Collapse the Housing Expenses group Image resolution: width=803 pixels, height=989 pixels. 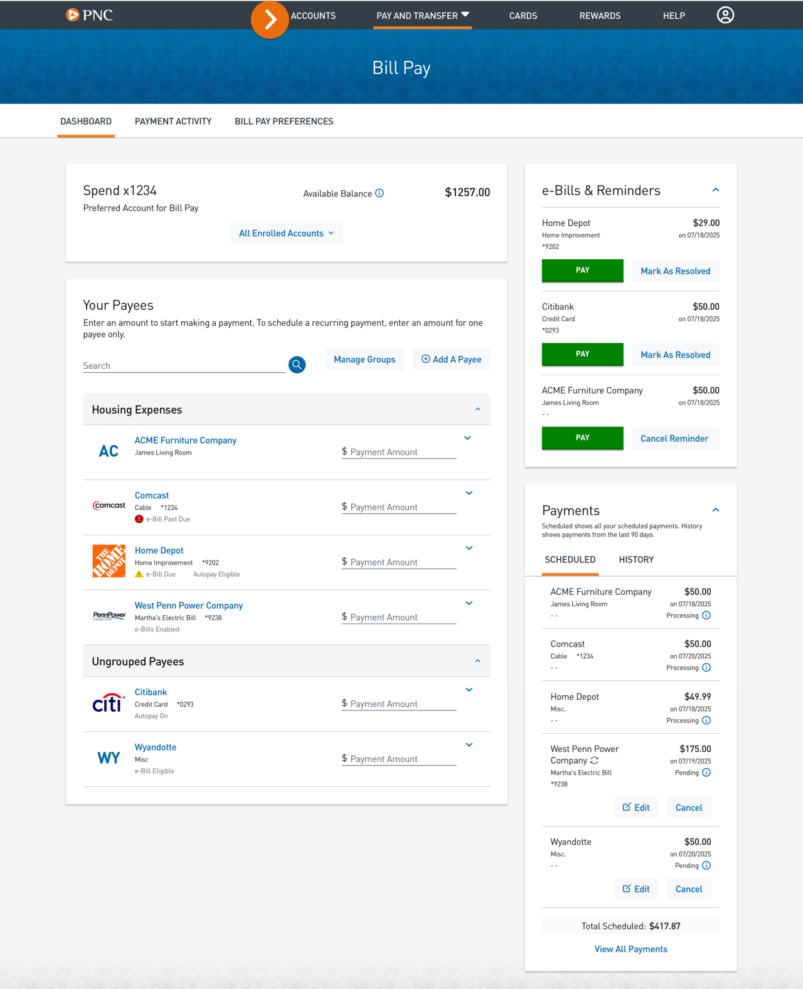477,409
